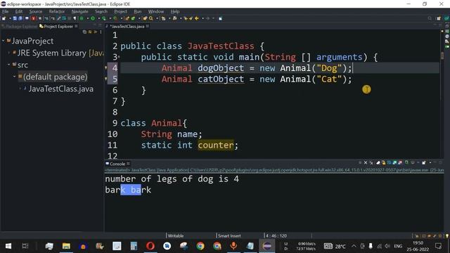Switch to the Package Explorer tab
The width and height of the screenshot is (450, 253).
(x=19, y=27)
